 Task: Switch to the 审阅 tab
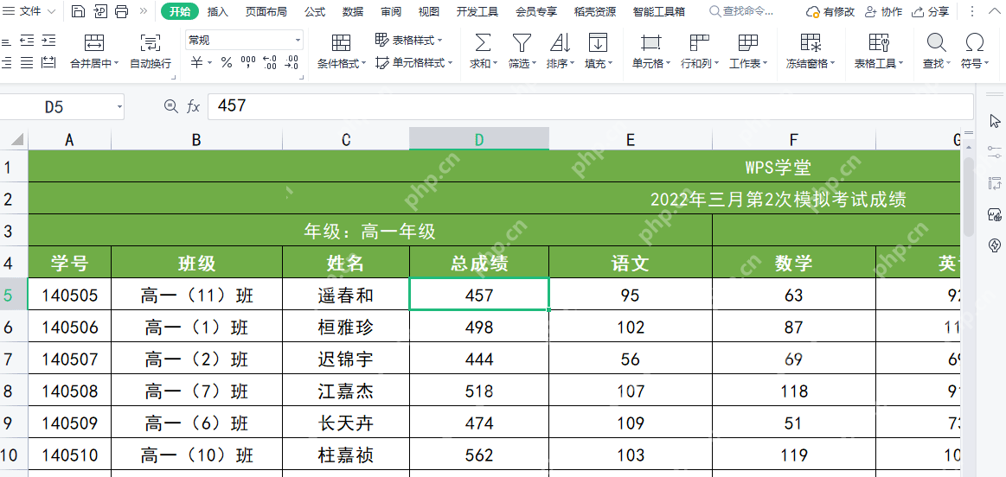[391, 11]
